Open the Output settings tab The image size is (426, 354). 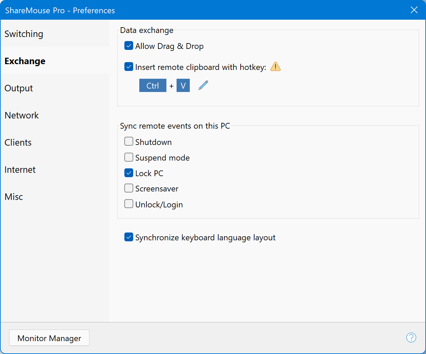tap(55, 88)
